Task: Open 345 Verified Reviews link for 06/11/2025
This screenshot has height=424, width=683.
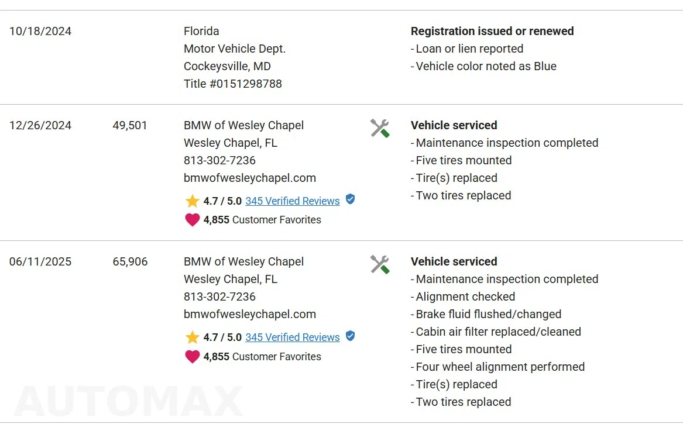Action: [x=292, y=337]
